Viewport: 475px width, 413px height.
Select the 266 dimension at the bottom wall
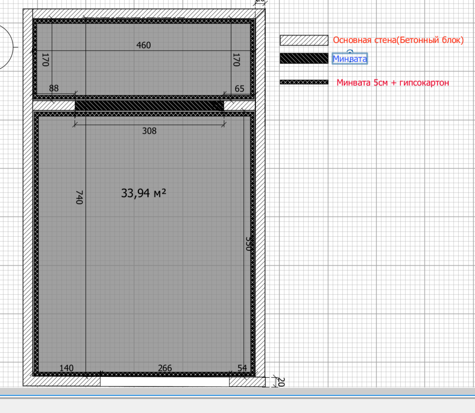[165, 368]
